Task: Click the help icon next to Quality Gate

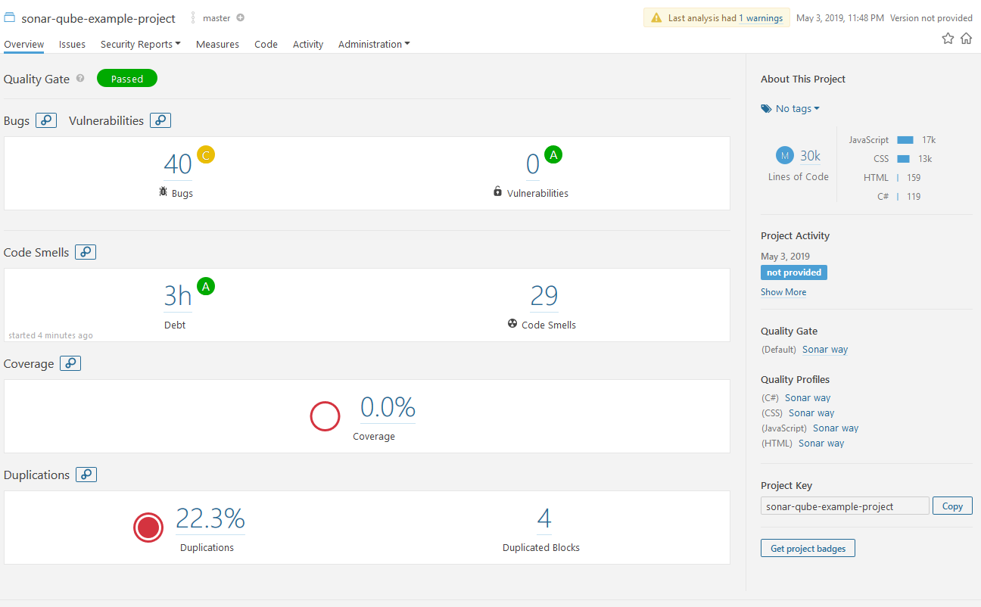Action: (x=80, y=78)
